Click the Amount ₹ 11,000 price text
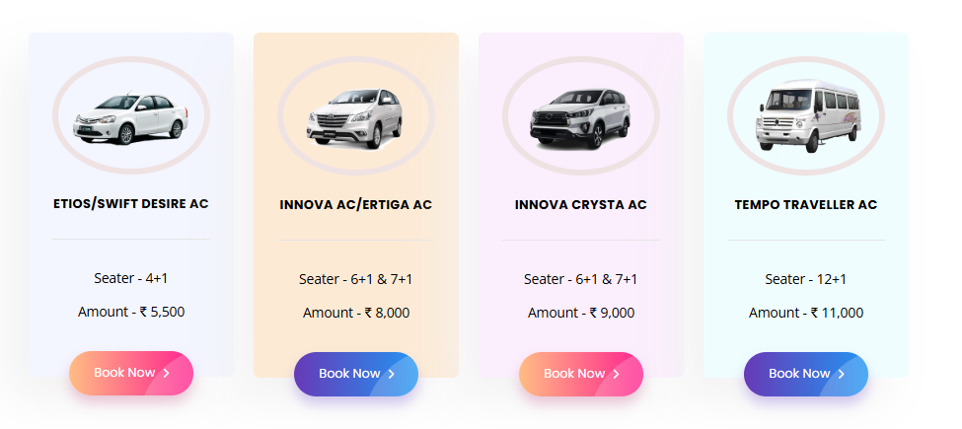The width and height of the screenshot is (962, 429). coord(805,313)
